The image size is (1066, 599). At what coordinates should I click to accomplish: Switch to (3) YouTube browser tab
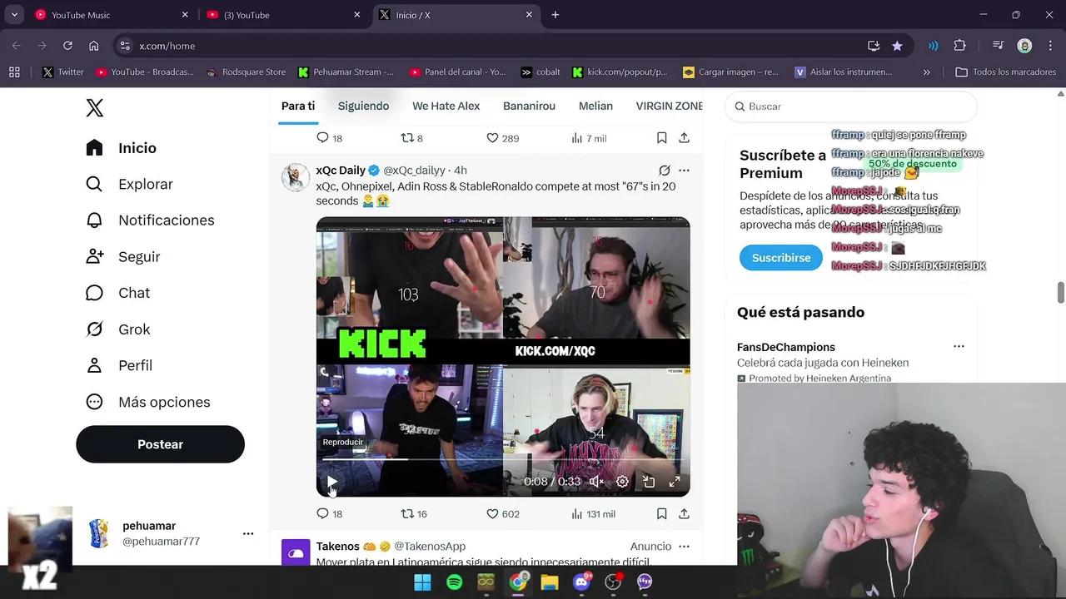tap(283, 15)
